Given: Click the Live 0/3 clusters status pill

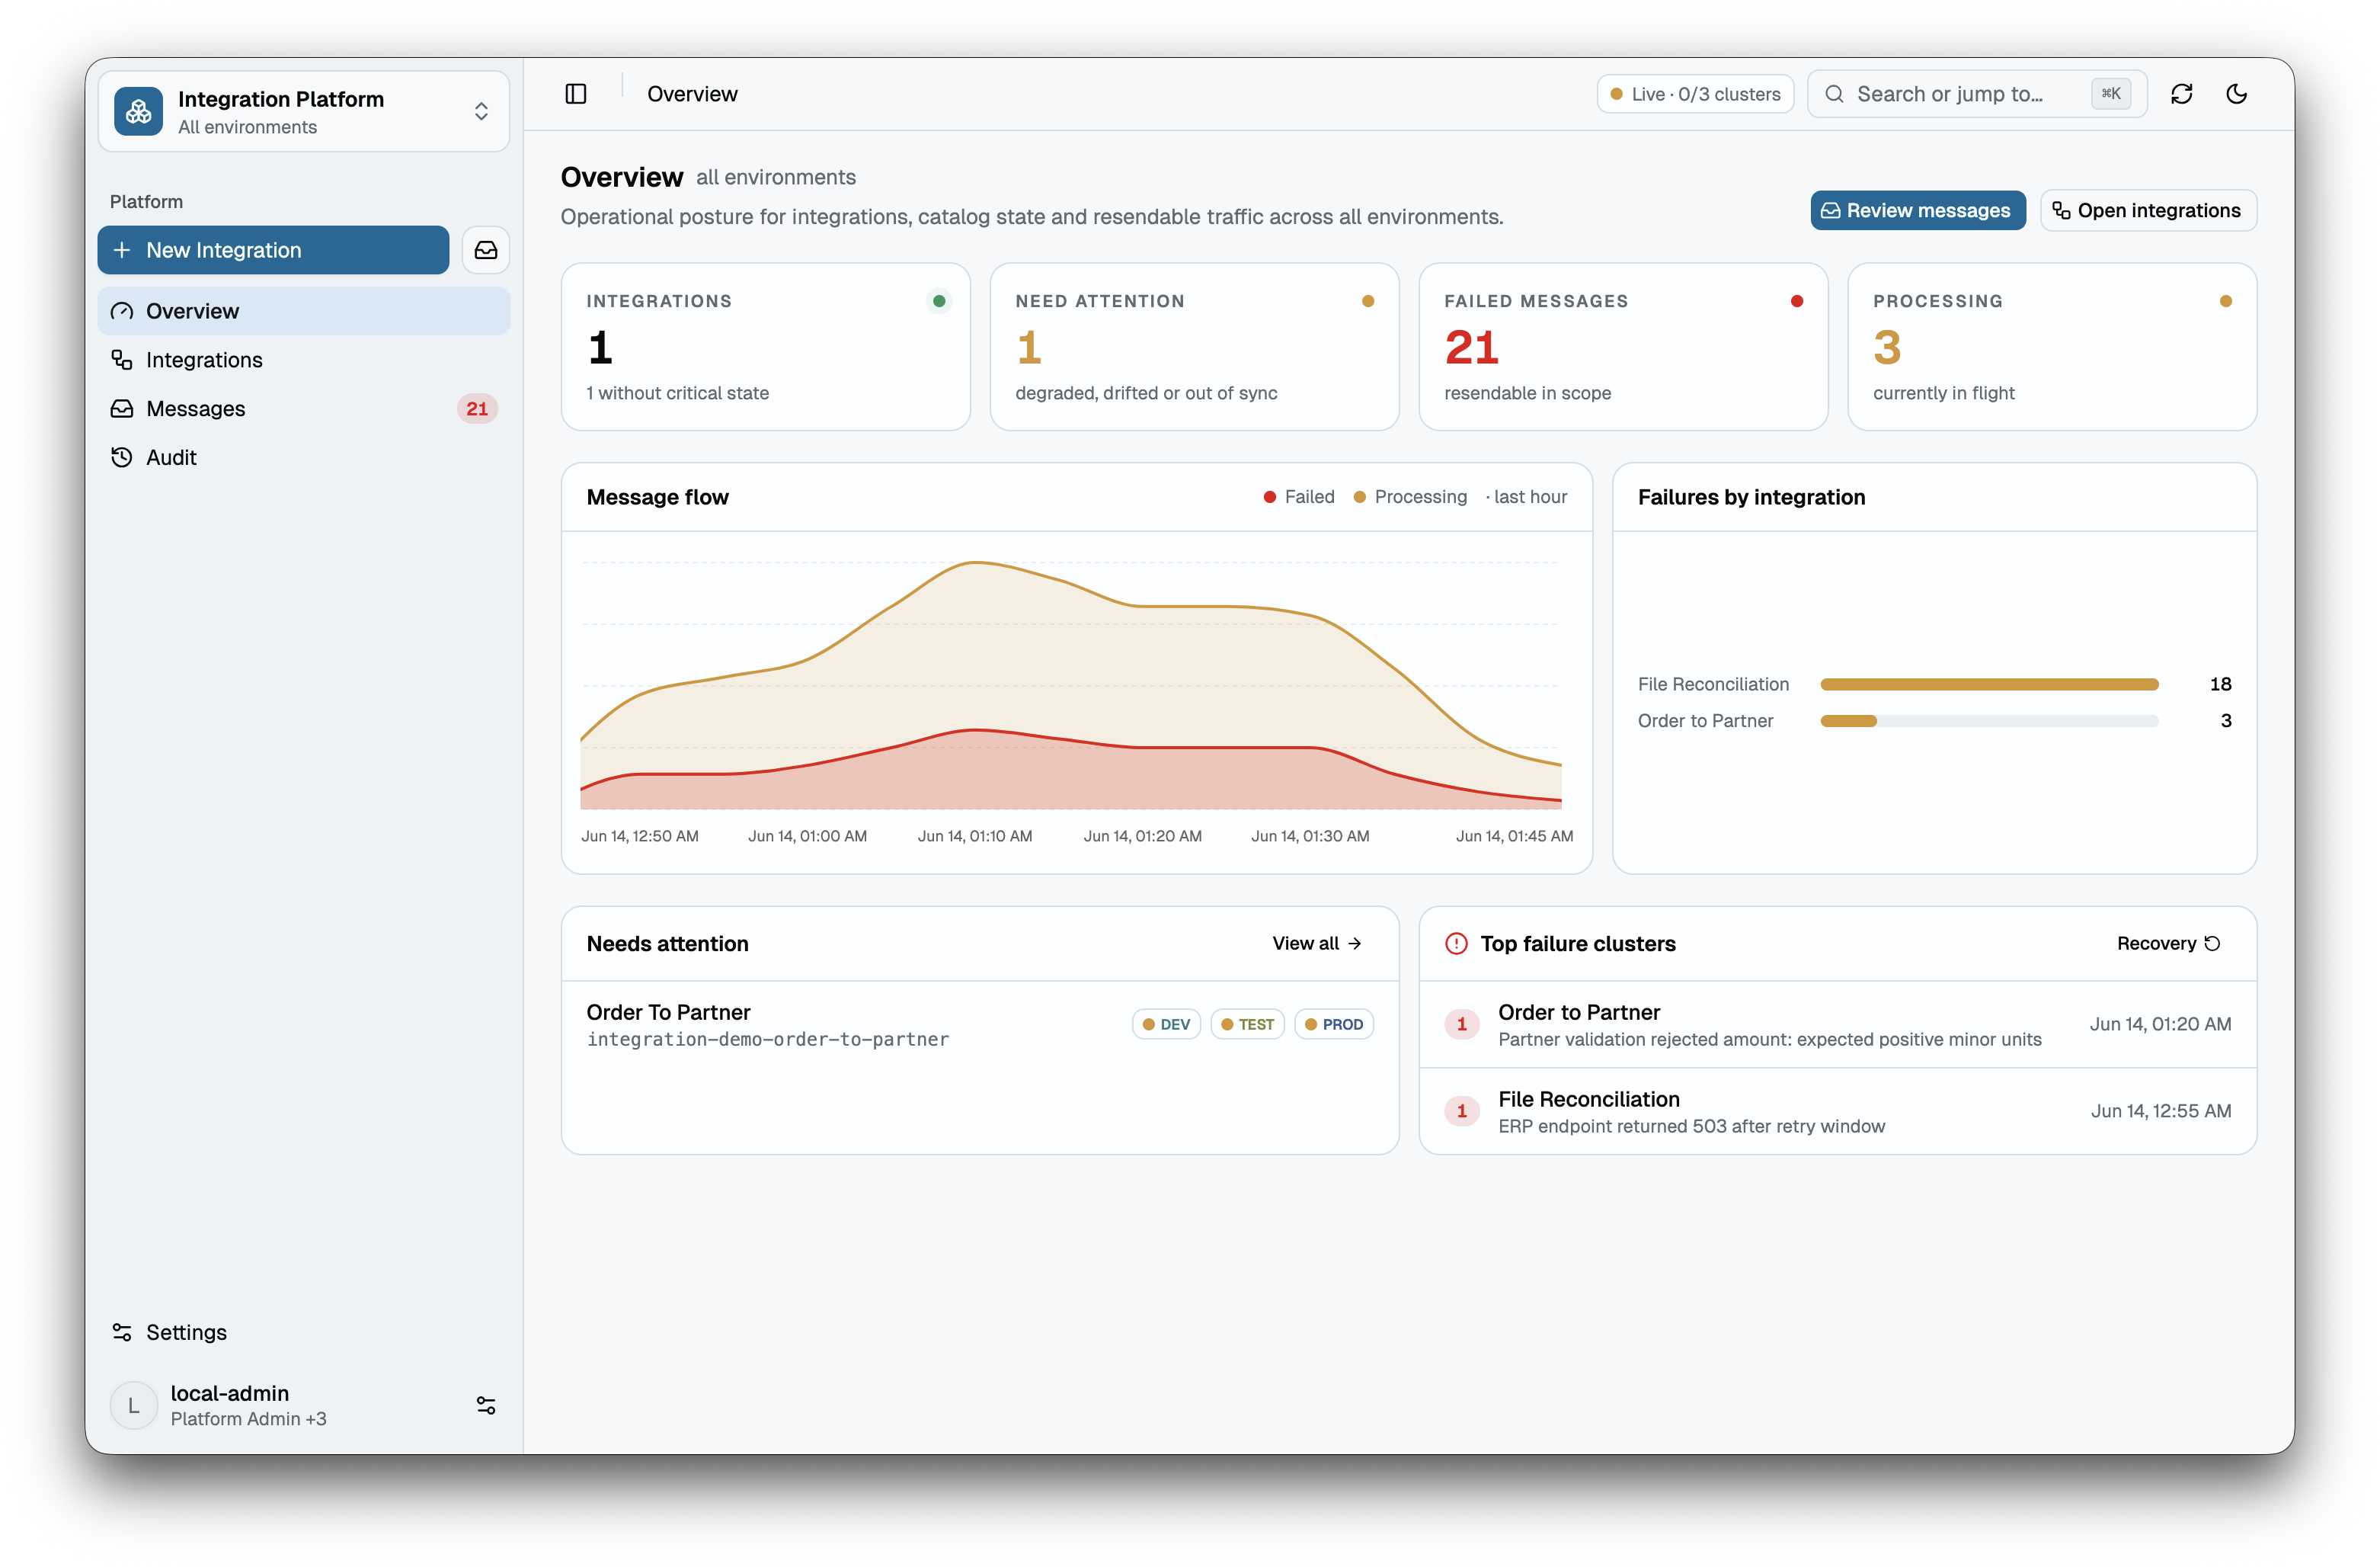Looking at the screenshot, I should pyautogui.click(x=1695, y=94).
